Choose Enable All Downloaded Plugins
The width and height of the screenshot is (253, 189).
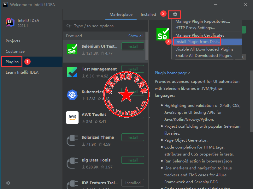[207, 55]
